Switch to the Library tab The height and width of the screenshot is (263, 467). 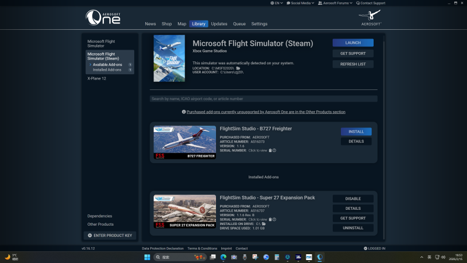[x=198, y=24]
